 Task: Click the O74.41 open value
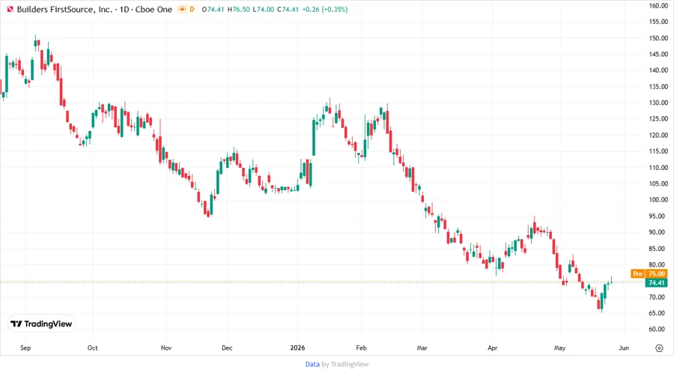tap(213, 9)
